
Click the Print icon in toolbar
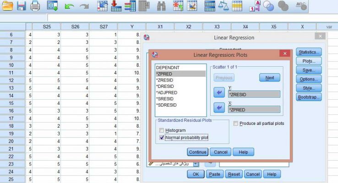[x=35, y=6]
